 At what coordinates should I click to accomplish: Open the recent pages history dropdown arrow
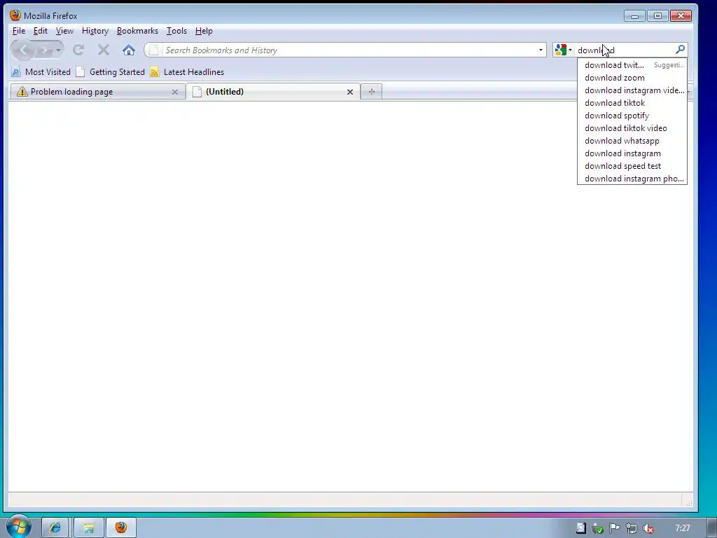click(59, 50)
